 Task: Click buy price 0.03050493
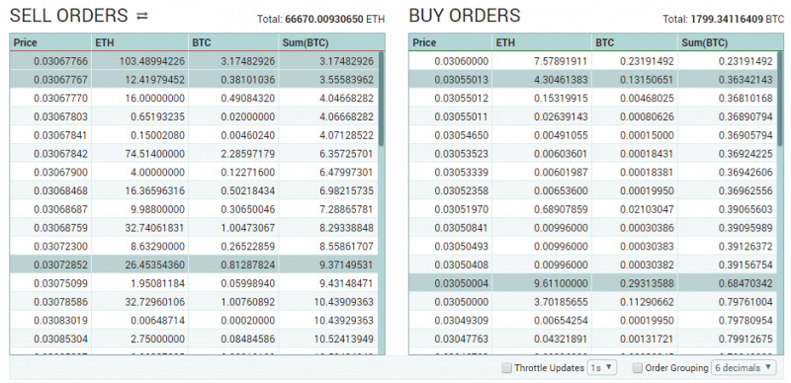pos(461,247)
